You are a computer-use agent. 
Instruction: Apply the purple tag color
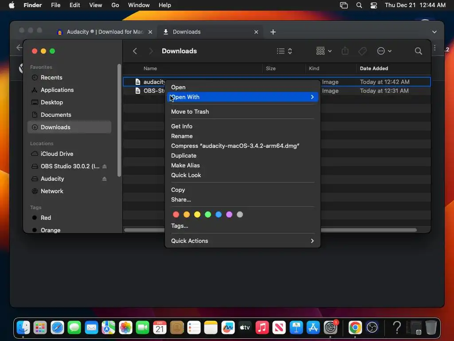[x=229, y=214]
